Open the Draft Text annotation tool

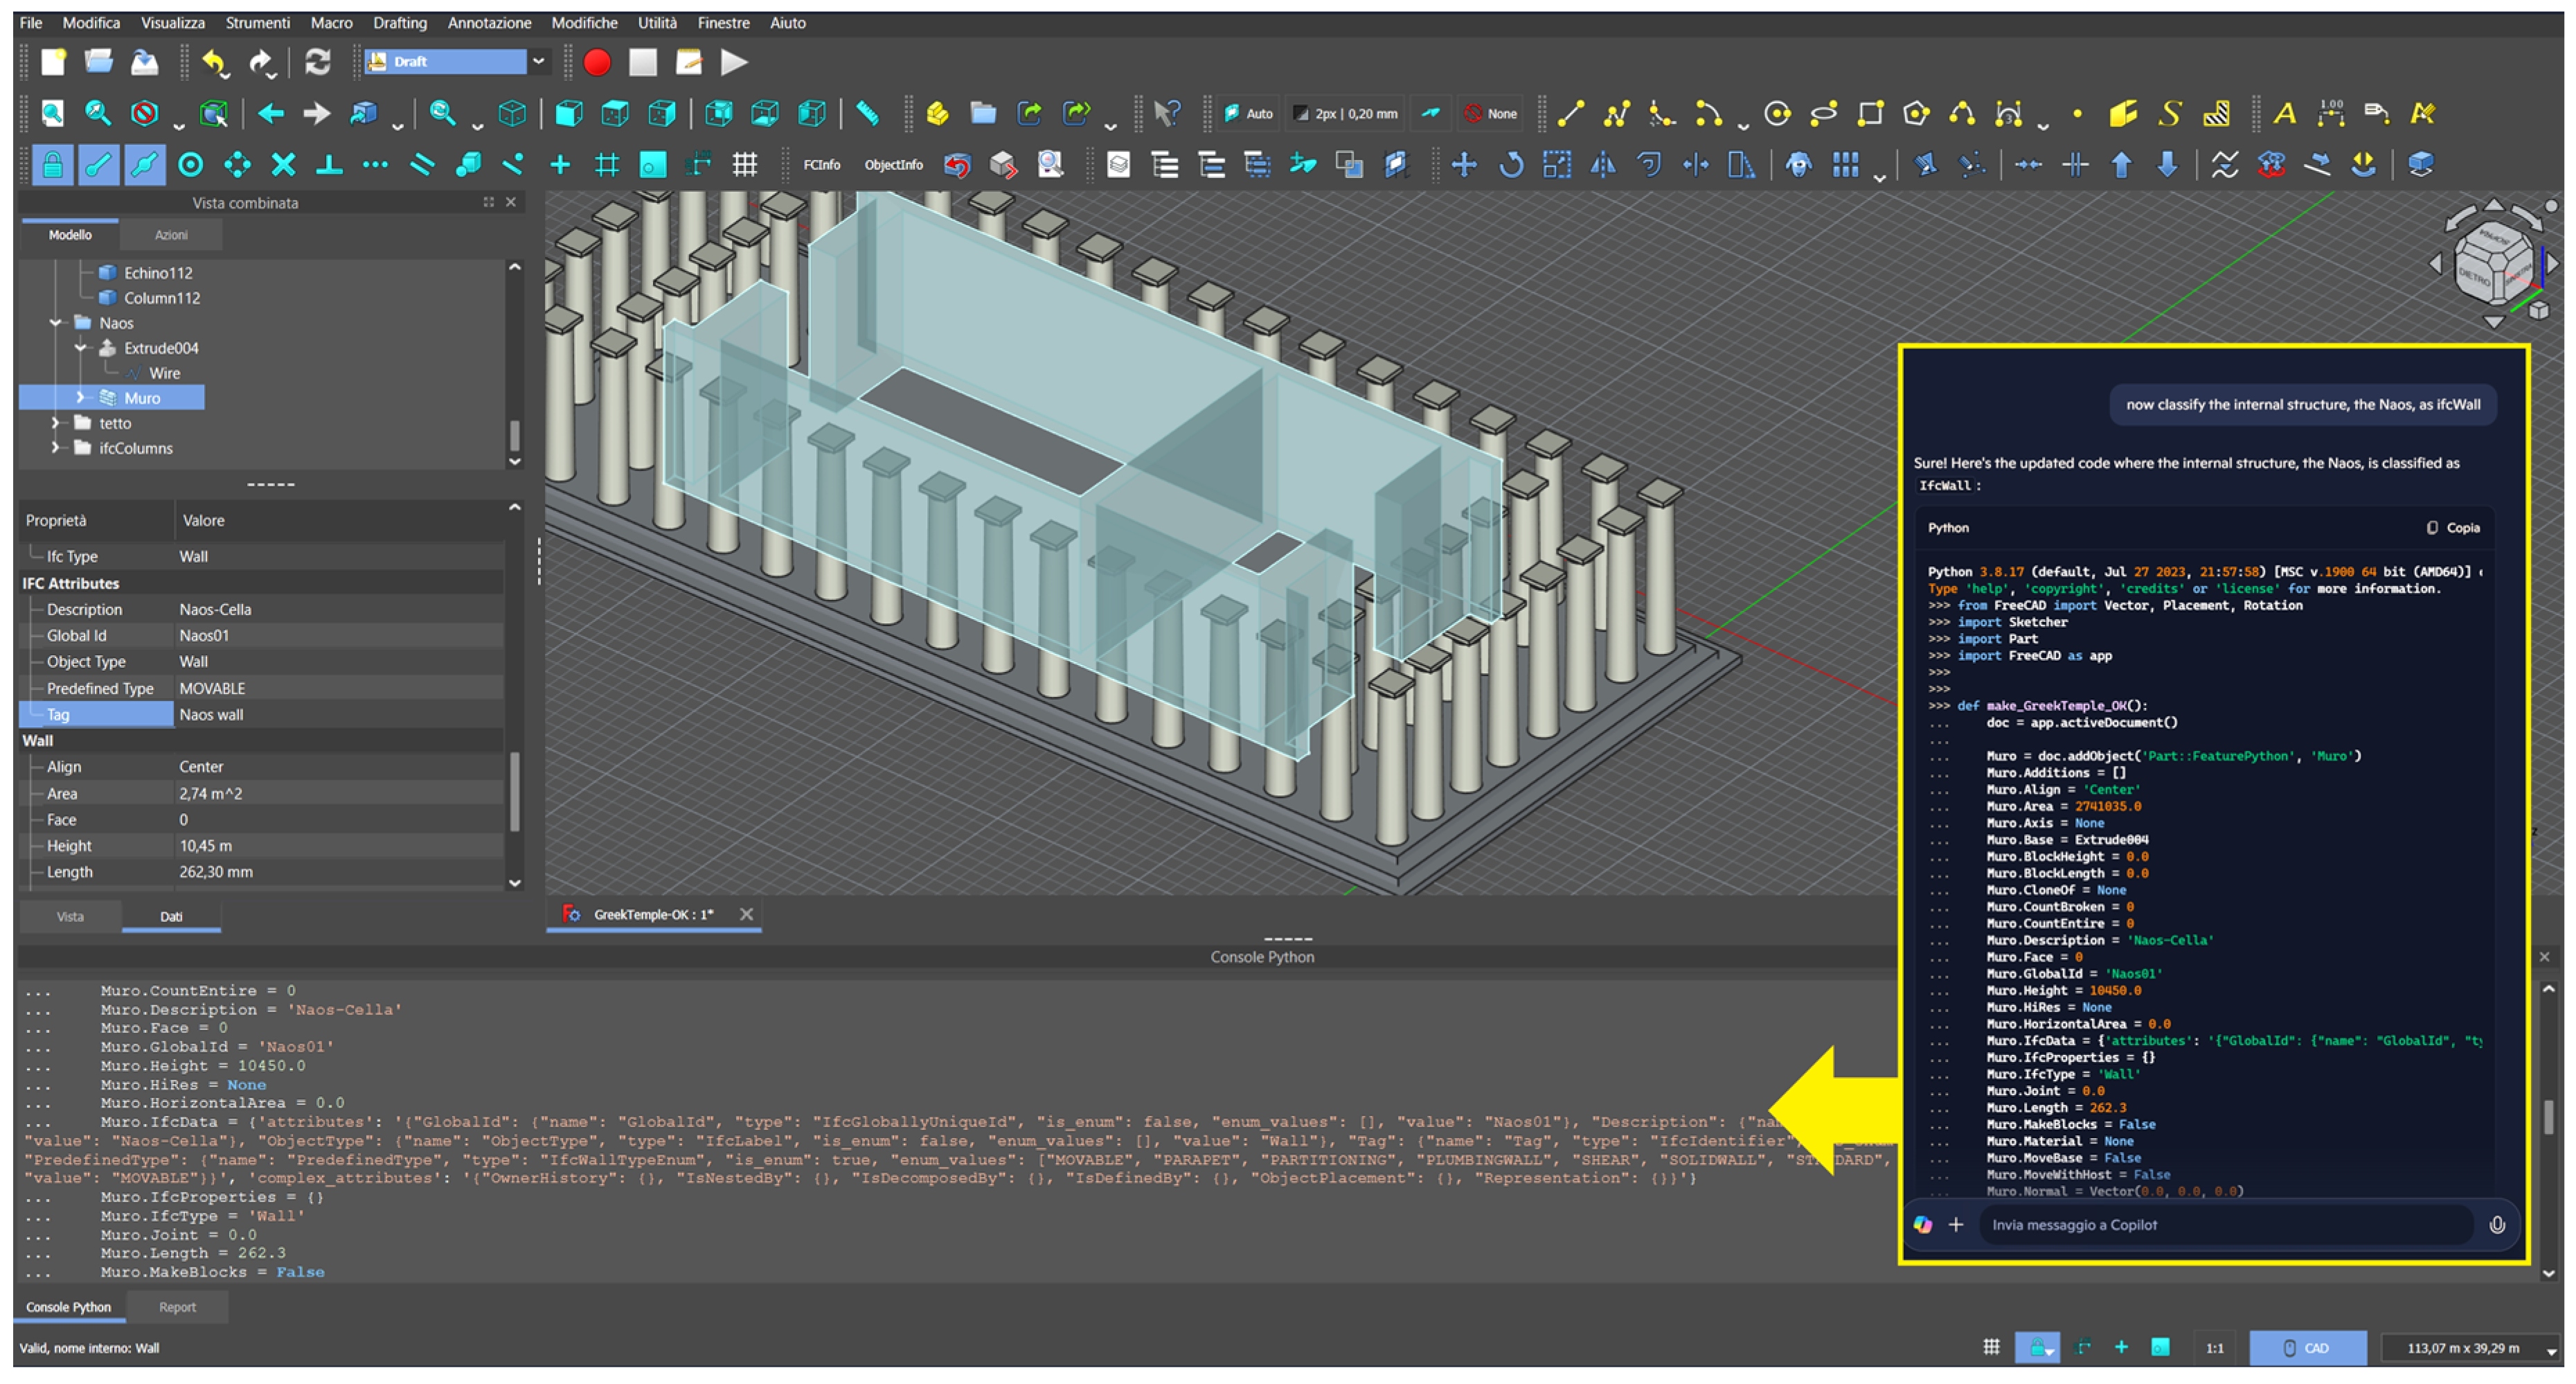coord(2284,114)
